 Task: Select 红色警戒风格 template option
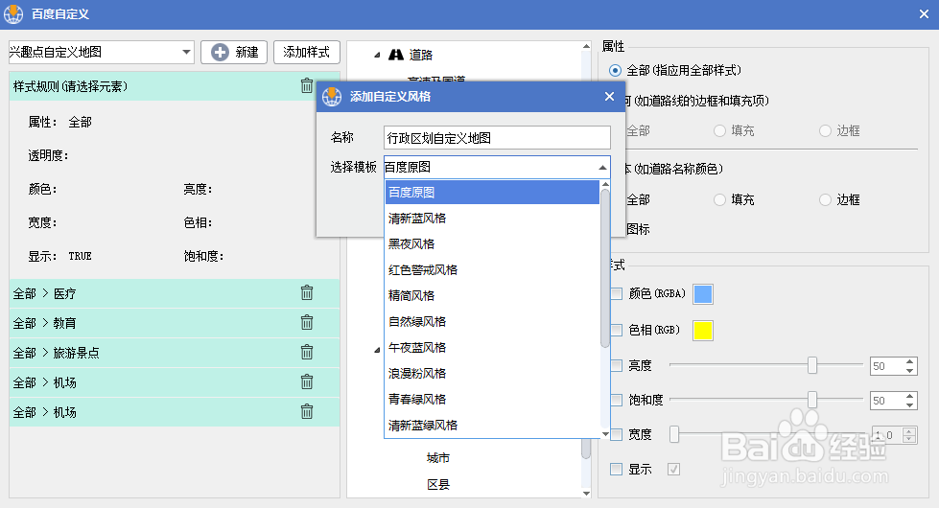(492, 270)
